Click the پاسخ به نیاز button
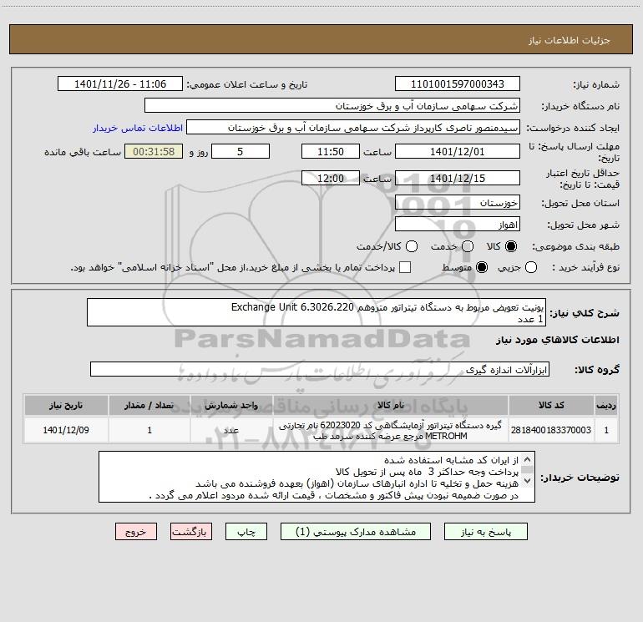643x622 pixels. (486, 532)
